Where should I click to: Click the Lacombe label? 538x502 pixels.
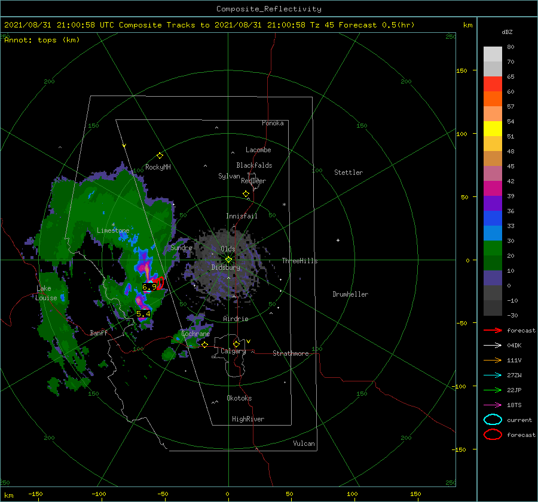[258, 150]
